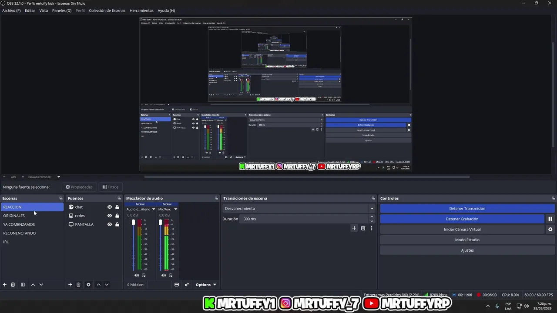The image size is (557, 313).
Task: Open the Mic/Aux channel dropdown
Action: 176,209
